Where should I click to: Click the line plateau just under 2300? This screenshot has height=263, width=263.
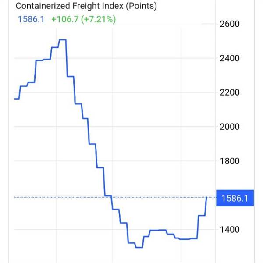(71, 76)
